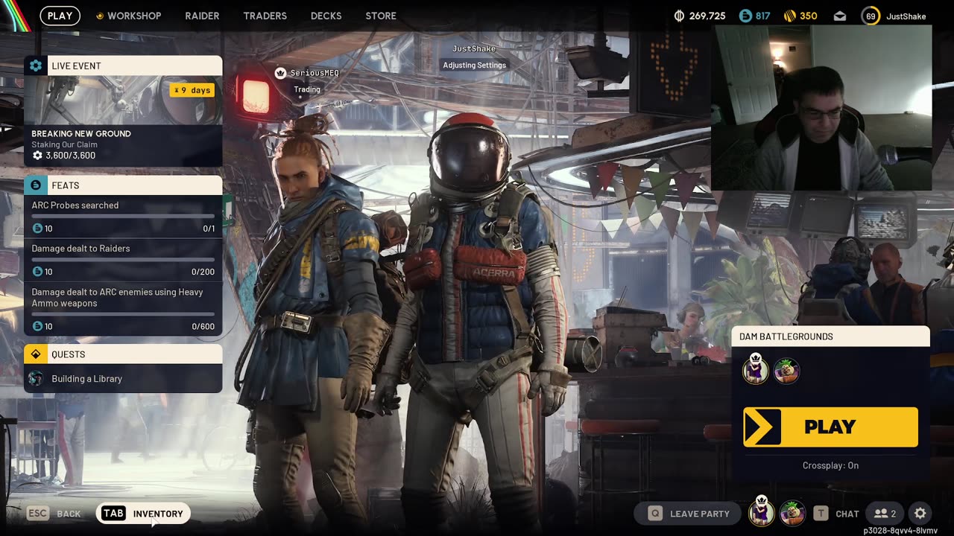Click first party avatar in map panel
This screenshot has height=536, width=954.
(x=755, y=369)
